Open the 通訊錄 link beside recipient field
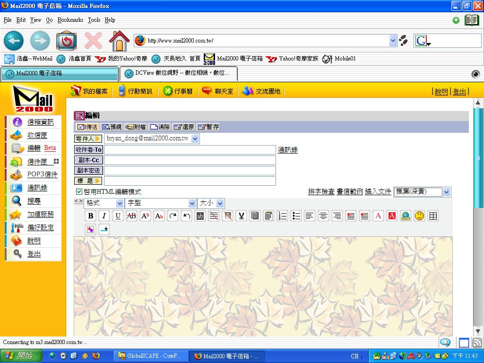 [x=288, y=150]
